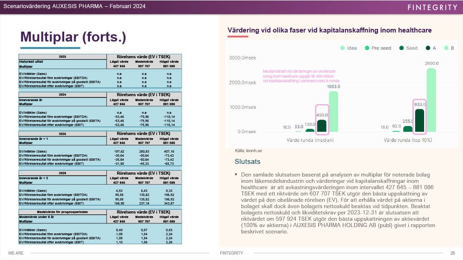Click the 1,10 EBIT cell in average table

click(119, 242)
